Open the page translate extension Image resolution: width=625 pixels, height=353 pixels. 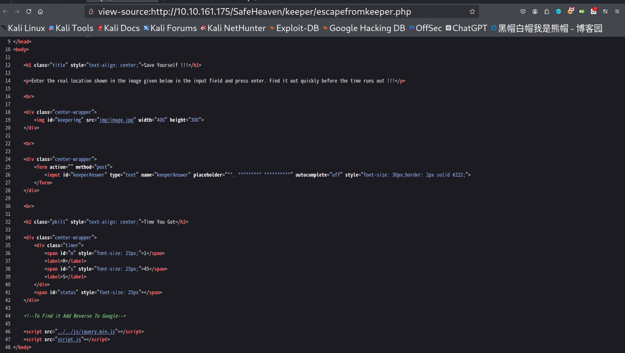(x=605, y=11)
